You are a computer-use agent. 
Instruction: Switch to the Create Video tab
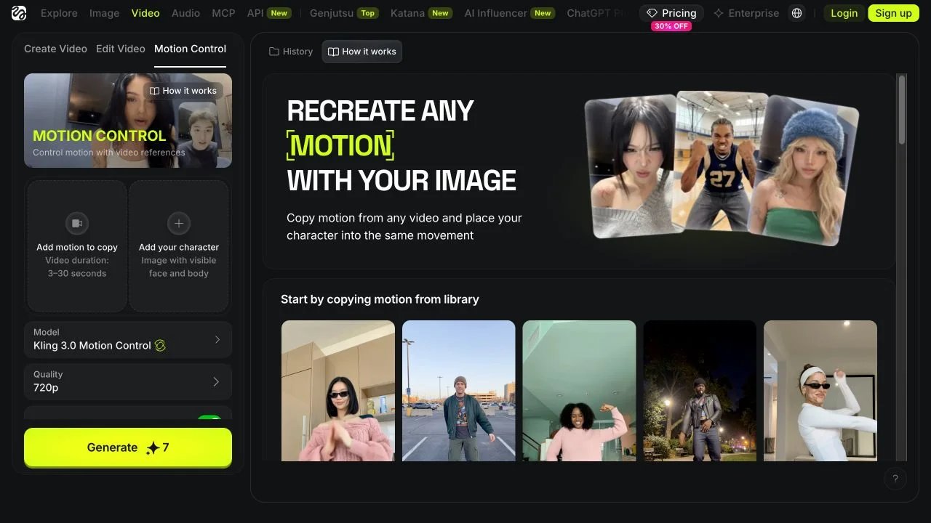[x=55, y=49]
